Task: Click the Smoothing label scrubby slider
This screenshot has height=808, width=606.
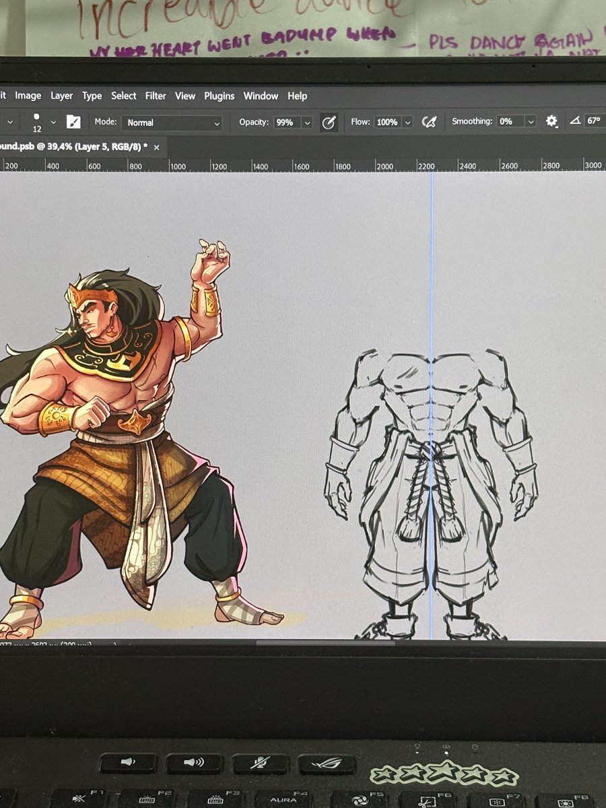Action: coord(472,121)
